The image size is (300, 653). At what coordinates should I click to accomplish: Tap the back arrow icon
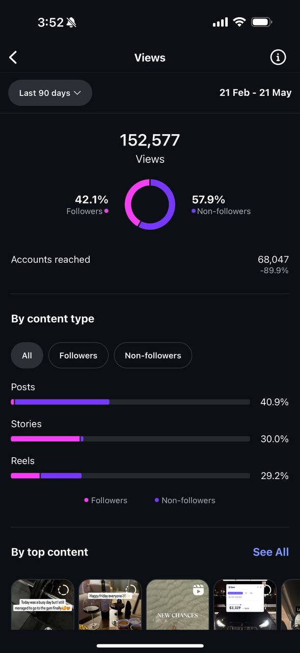coord(13,58)
